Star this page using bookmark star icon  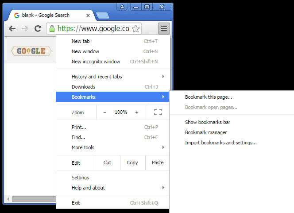(136, 28)
